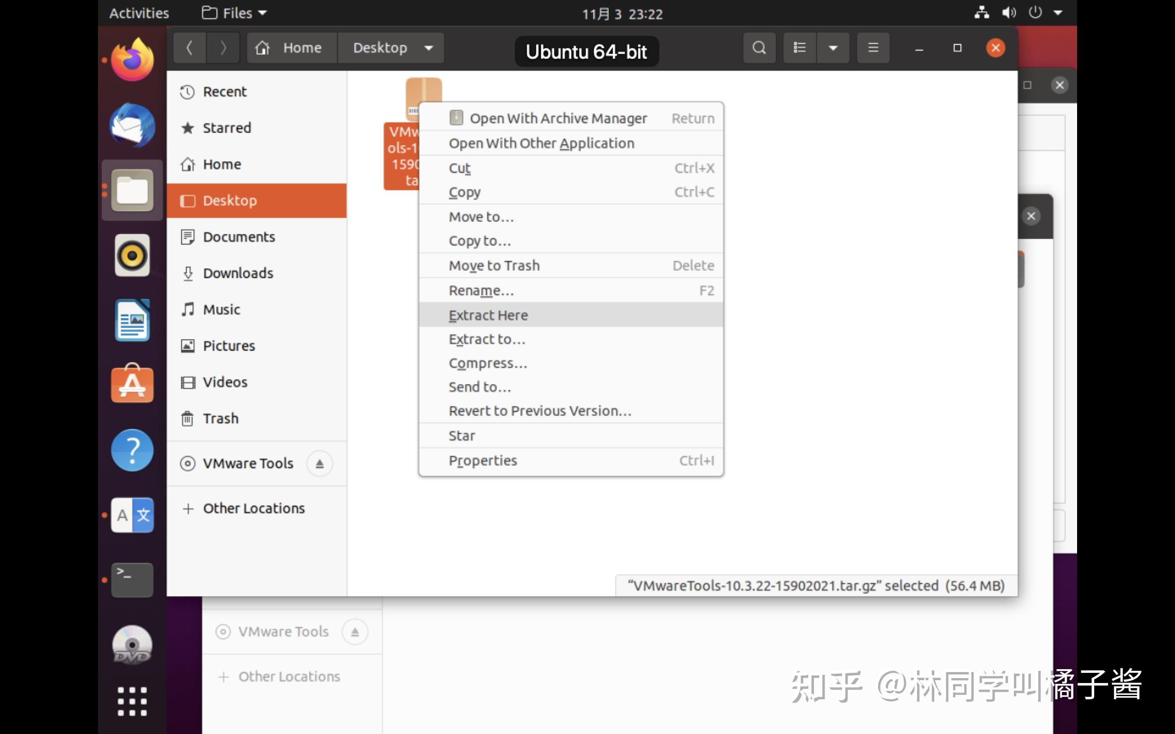Open the Files app menu in top bar
1175x734 pixels.
pos(235,13)
